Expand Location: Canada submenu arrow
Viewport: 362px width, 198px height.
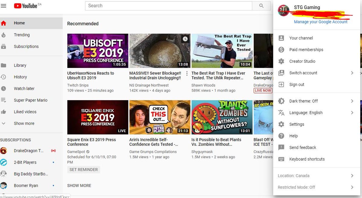click(352, 176)
